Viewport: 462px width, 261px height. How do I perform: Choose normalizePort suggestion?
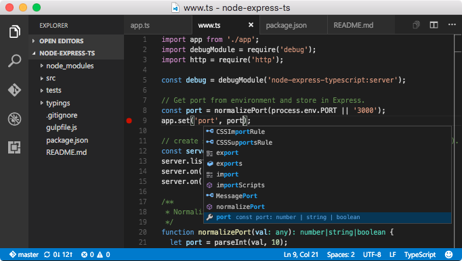327,207
